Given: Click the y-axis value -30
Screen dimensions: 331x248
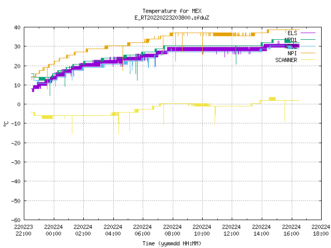Looking at the screenshot, I should tap(16, 162).
